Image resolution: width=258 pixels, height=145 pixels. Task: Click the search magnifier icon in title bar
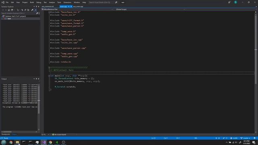pyautogui.click(x=116, y=2)
